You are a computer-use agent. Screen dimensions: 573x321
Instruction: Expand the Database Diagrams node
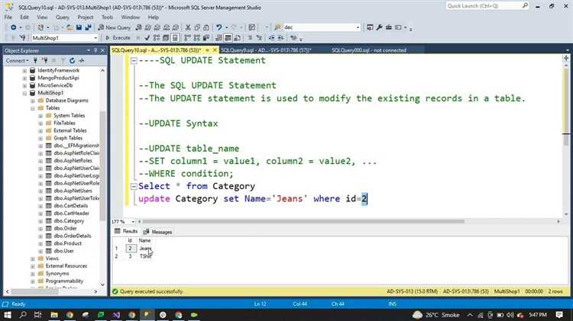pos(34,101)
